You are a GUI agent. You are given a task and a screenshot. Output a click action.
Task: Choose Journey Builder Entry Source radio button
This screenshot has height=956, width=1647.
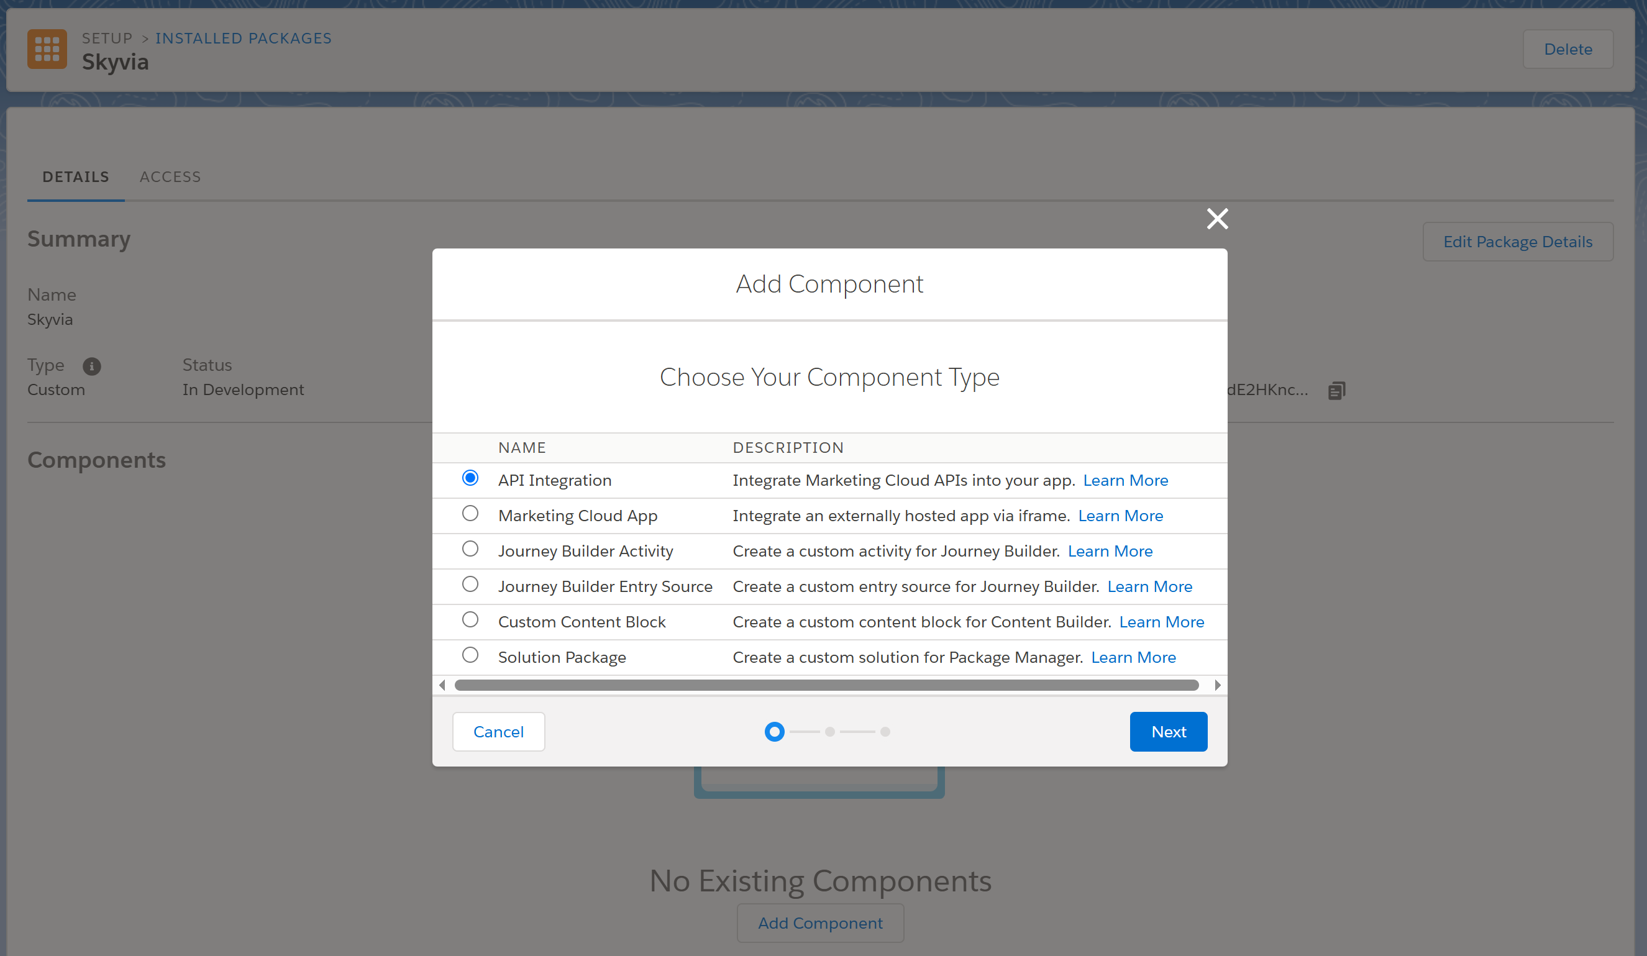470,584
